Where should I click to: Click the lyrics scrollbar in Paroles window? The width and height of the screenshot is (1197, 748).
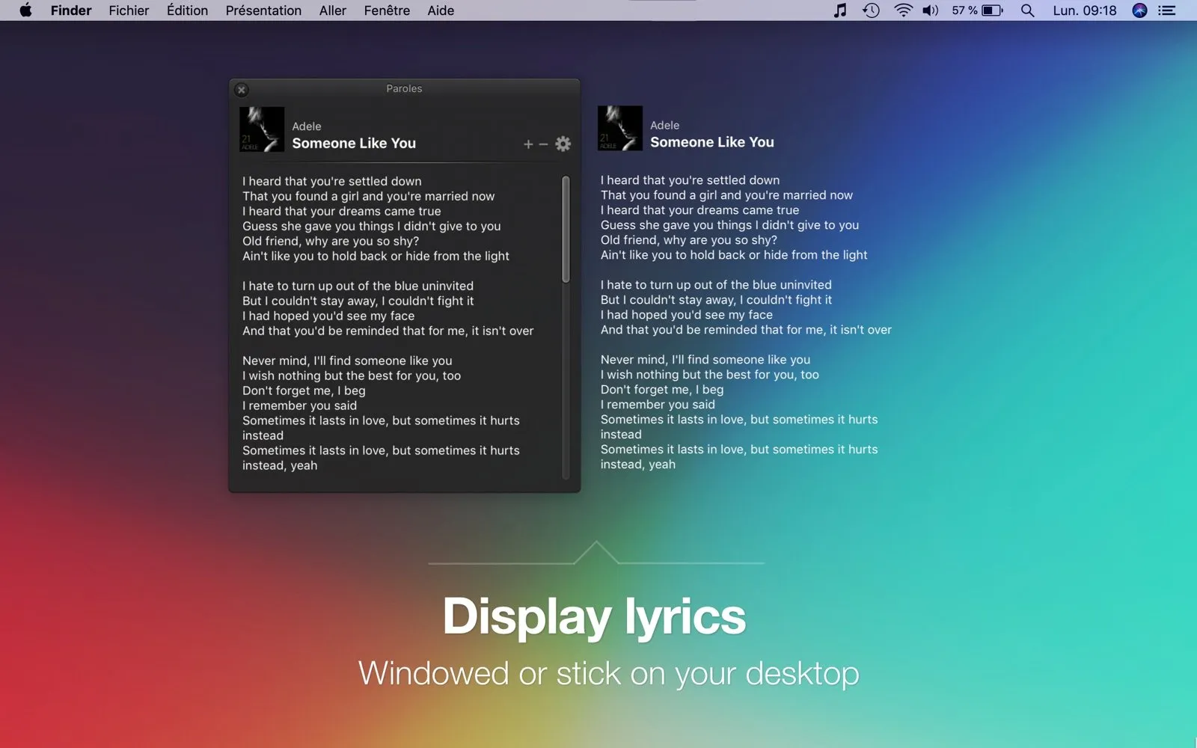pos(566,230)
